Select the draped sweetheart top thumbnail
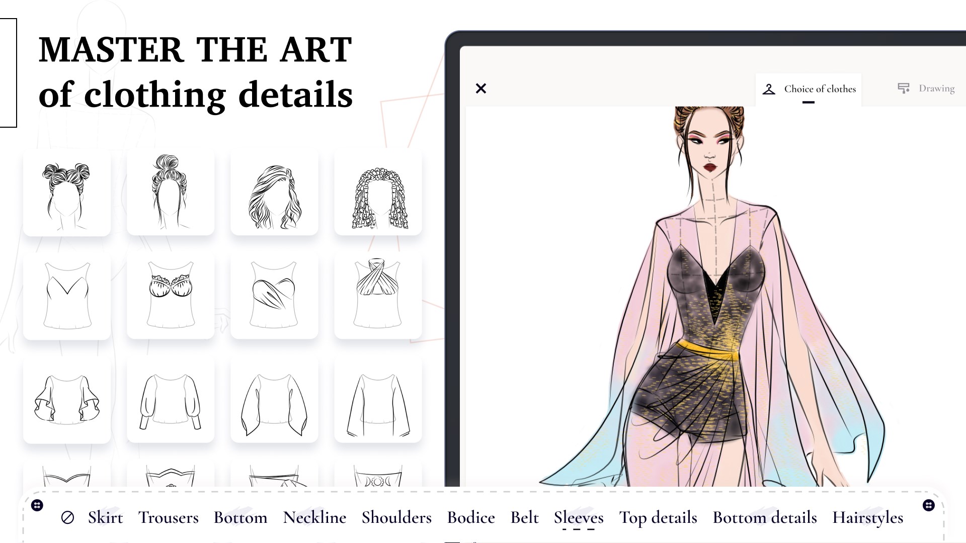This screenshot has height=543, width=966. pyautogui.click(x=274, y=296)
